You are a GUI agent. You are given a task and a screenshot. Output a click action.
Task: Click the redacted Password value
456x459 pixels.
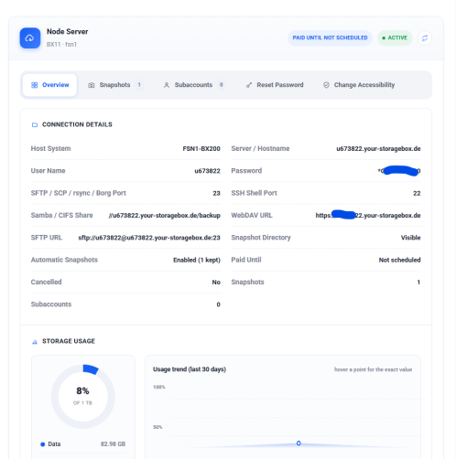(399, 171)
